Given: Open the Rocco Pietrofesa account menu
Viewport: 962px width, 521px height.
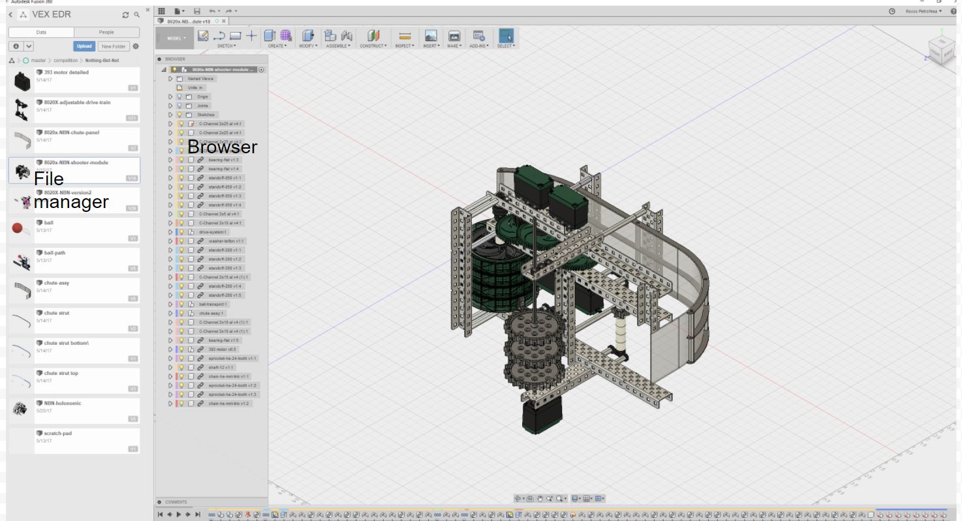Looking at the screenshot, I should tap(923, 11).
